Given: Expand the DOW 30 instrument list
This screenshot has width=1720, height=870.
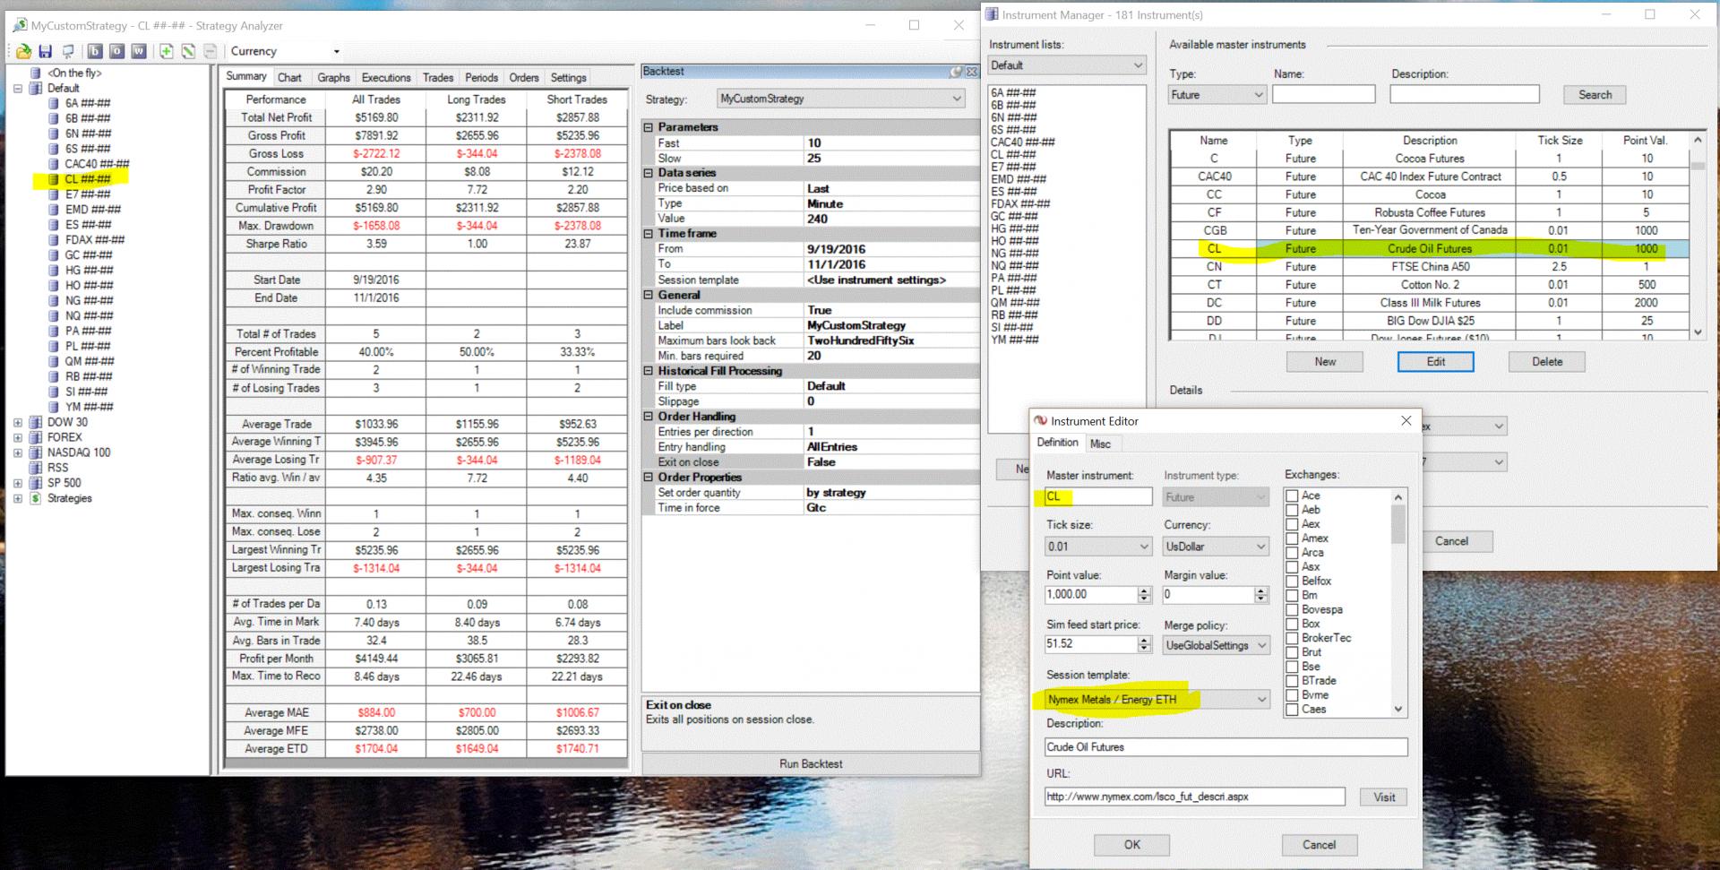Looking at the screenshot, I should [x=18, y=422].
